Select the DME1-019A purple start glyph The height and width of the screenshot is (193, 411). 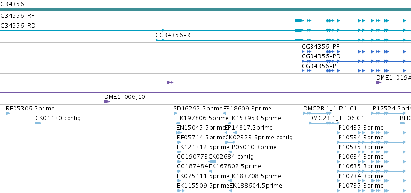(379, 83)
